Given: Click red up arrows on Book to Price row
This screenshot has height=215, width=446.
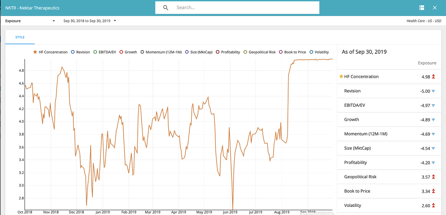Looking at the screenshot, I should [433, 191].
